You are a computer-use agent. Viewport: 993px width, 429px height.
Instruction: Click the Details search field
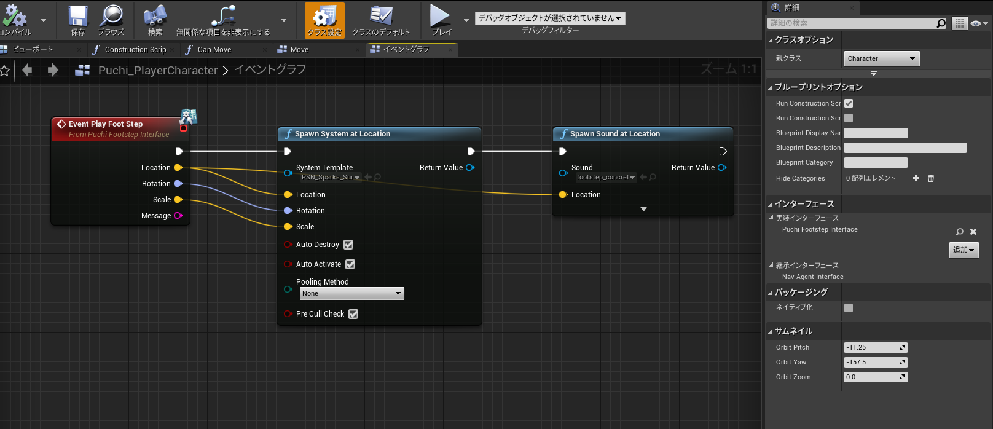pos(851,23)
